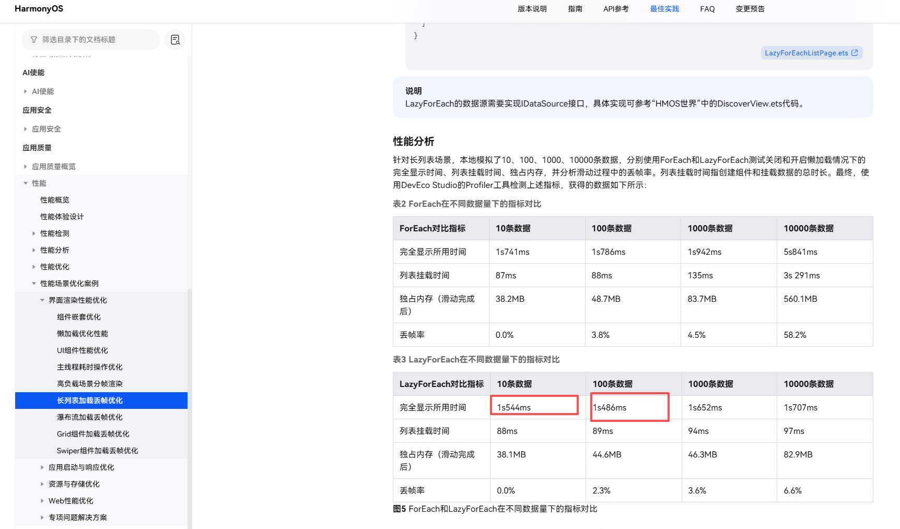Expand the 性能优化 tree node arrow
900x529 pixels.
tap(34, 267)
